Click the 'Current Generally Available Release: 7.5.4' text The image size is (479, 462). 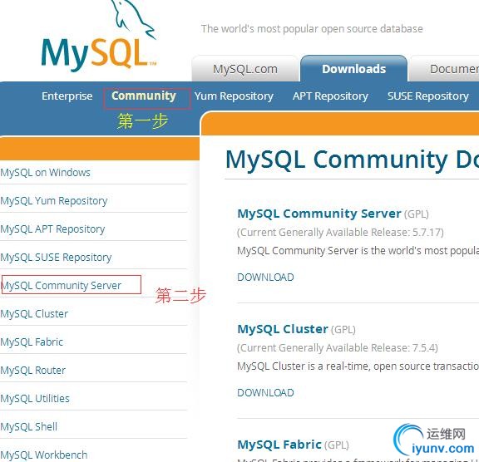pyautogui.click(x=338, y=348)
